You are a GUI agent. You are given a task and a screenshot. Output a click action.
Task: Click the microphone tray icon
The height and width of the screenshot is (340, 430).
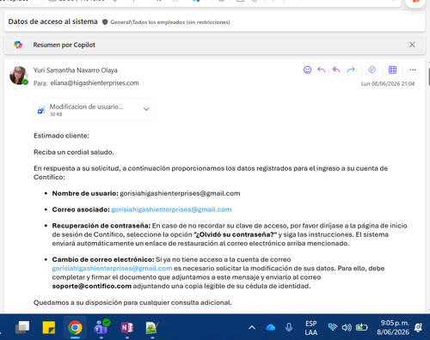(289, 327)
